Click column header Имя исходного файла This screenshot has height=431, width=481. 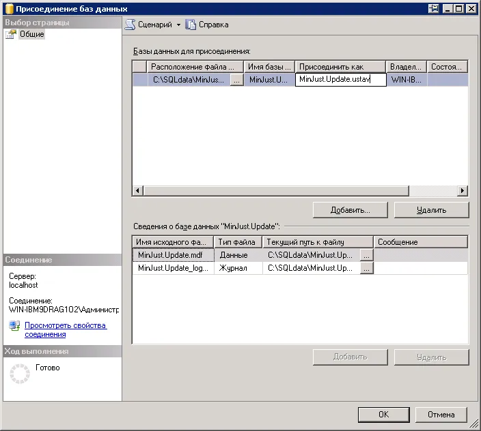[x=173, y=242]
